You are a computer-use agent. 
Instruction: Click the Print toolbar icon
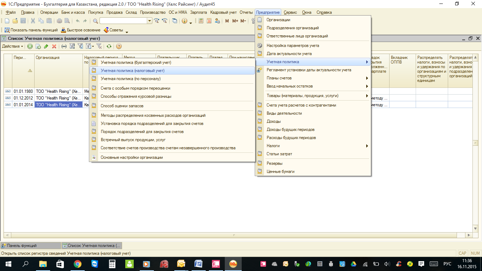[59, 21]
